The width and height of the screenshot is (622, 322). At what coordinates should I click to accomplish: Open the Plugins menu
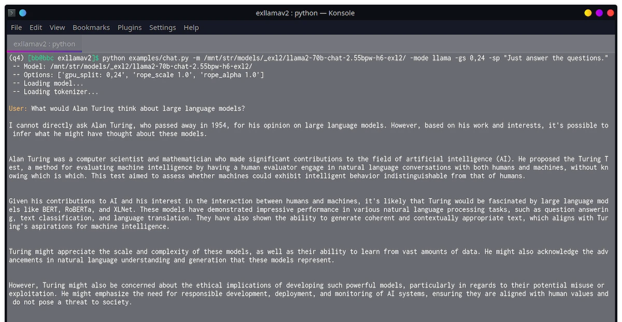pos(130,27)
